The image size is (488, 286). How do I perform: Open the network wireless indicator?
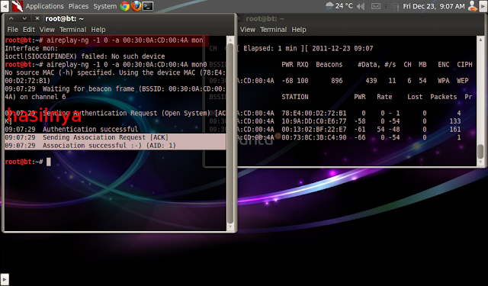395,6
